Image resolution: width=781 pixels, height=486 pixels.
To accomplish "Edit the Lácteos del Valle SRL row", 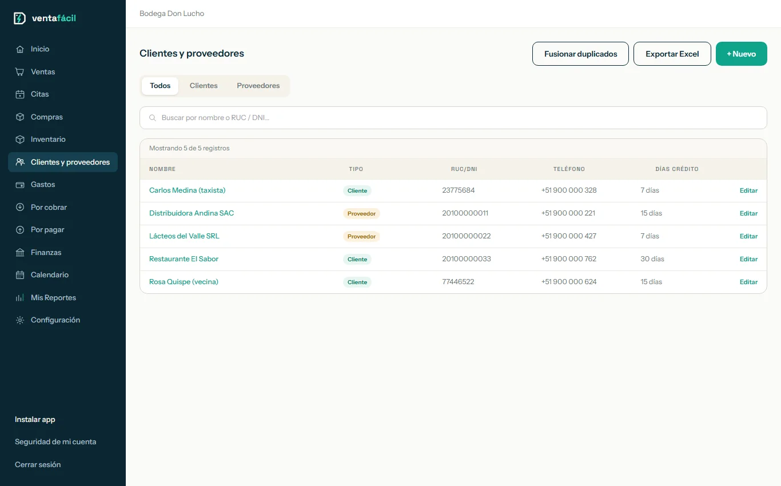I will [748, 236].
